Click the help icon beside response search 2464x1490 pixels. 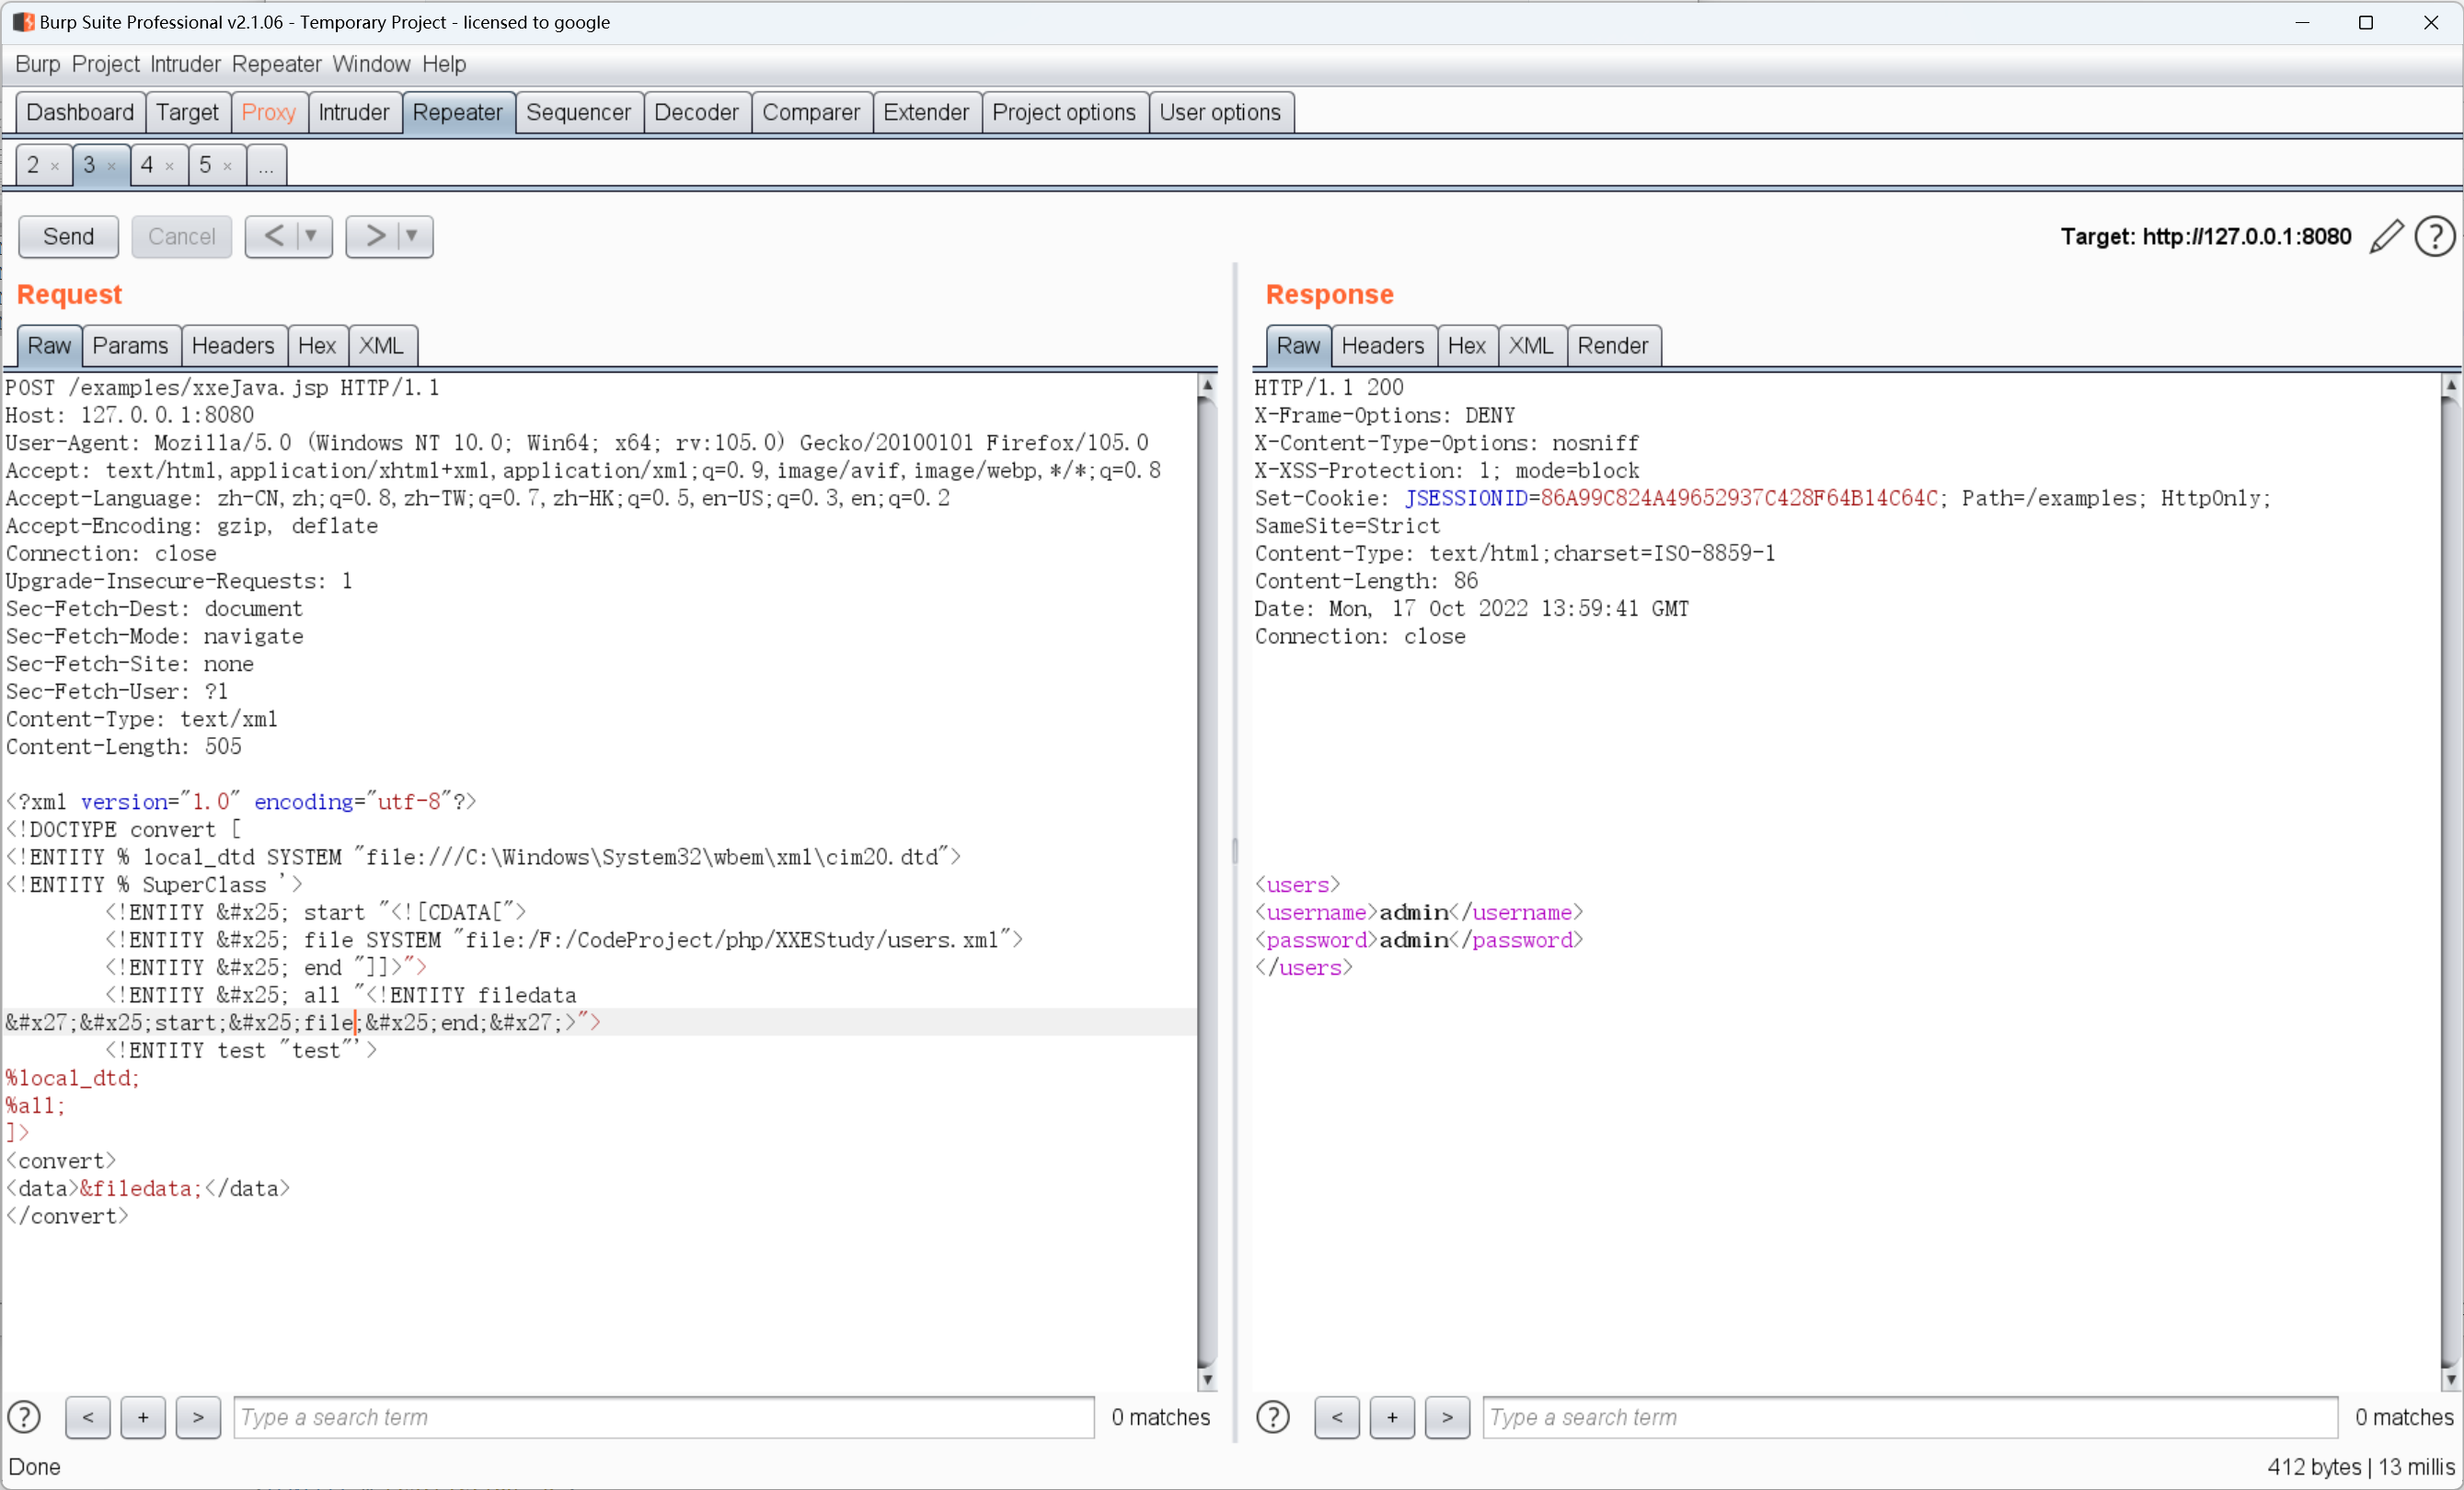1273,1417
